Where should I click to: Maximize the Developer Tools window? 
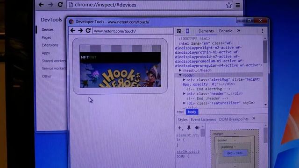pyautogui.click(x=249, y=21)
